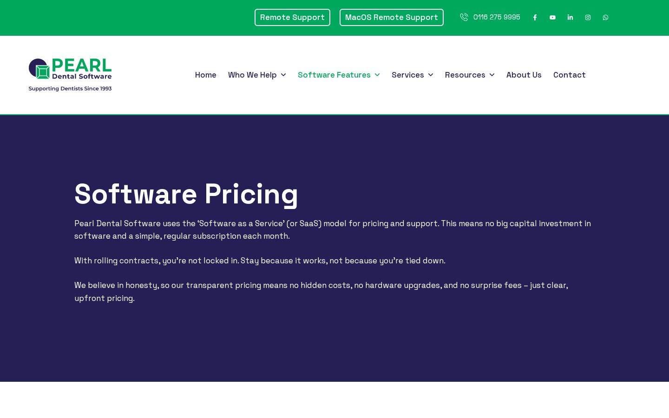This screenshot has width=669, height=418.
Task: Go to the Home menu item
Action: [206, 75]
